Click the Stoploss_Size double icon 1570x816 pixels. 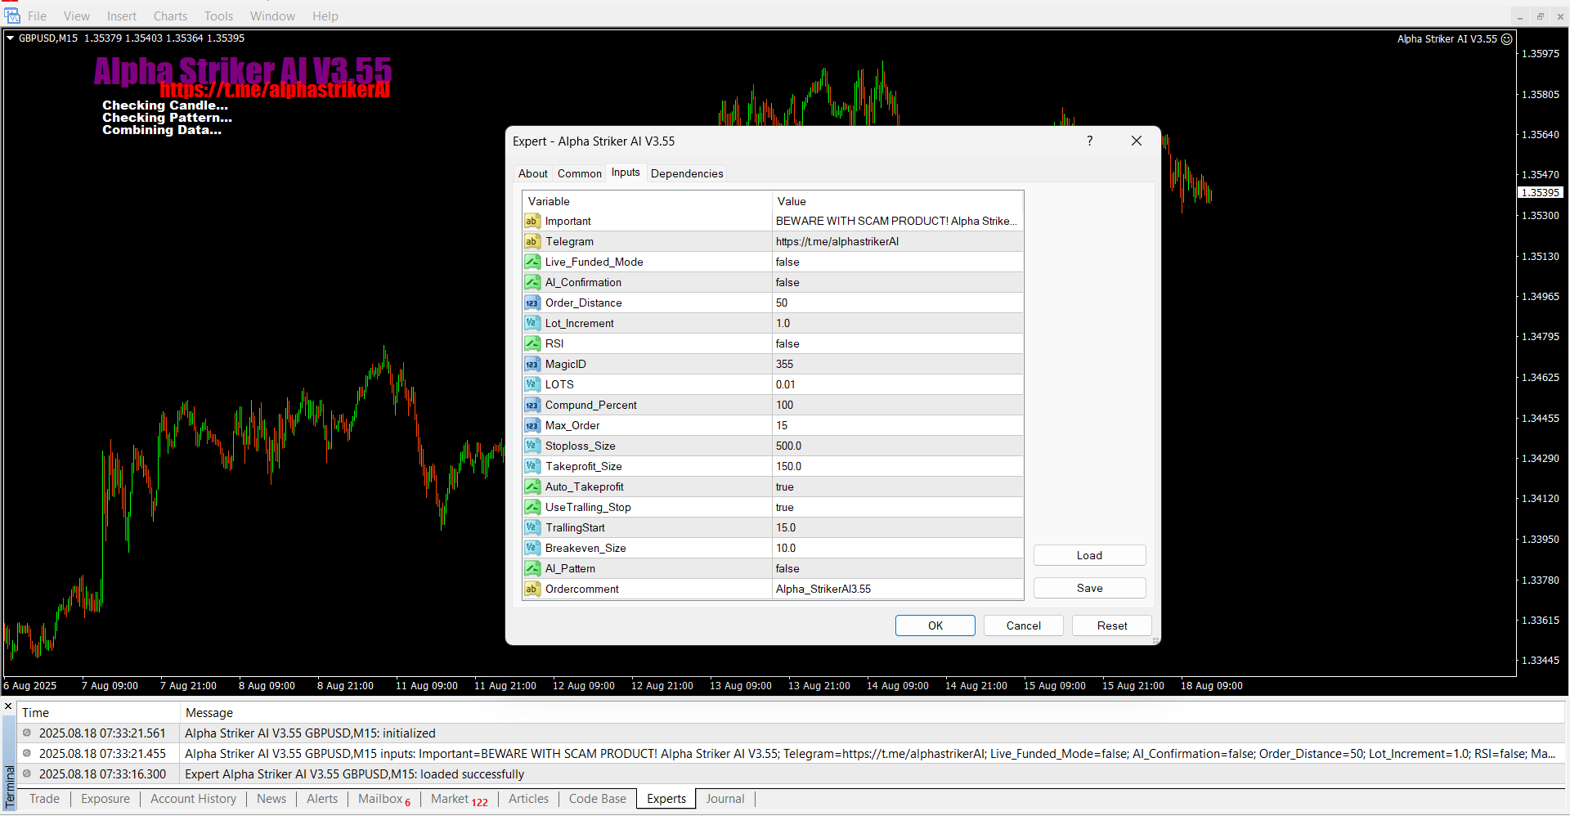coord(532,446)
